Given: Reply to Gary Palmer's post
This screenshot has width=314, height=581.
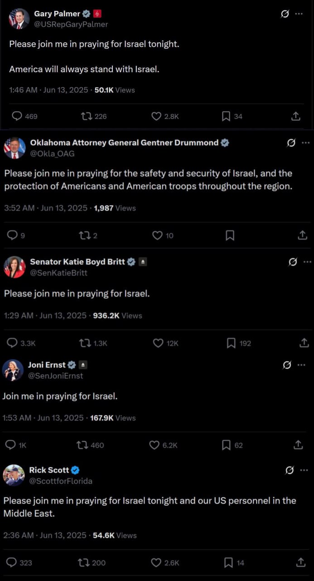Looking at the screenshot, I should point(17,117).
